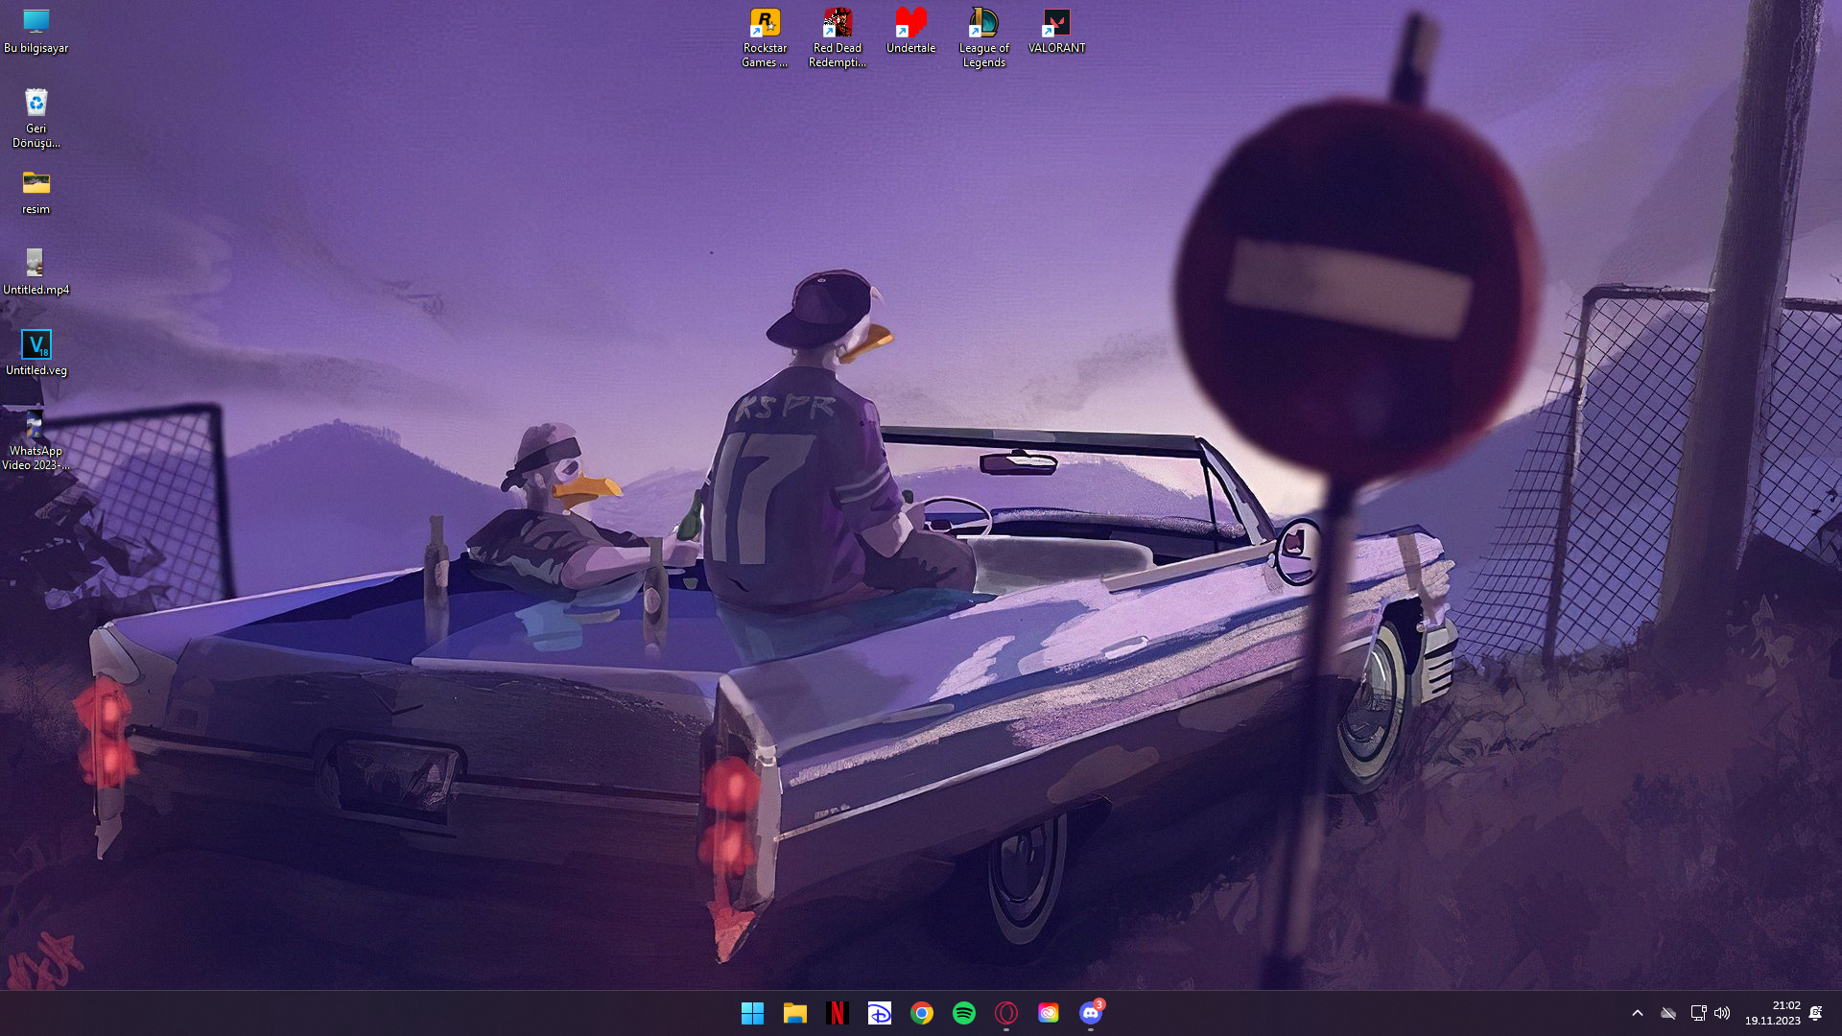Open Adobe Creative Cloud from taskbar
The width and height of the screenshot is (1842, 1036).
click(1048, 1013)
